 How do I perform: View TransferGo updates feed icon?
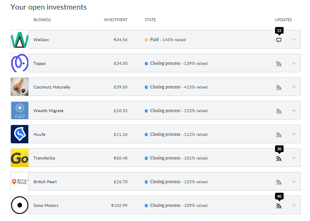[279, 159]
